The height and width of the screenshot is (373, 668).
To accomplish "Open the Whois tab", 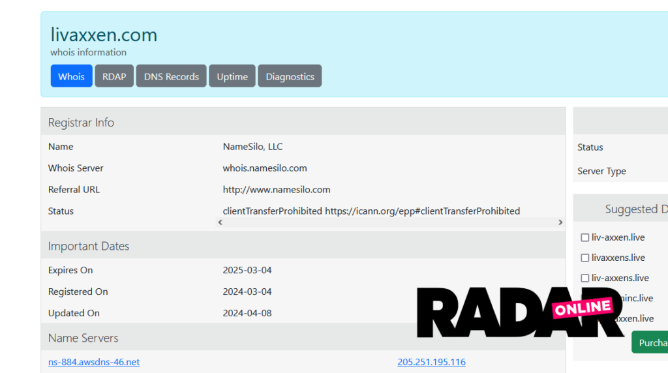I will (71, 76).
